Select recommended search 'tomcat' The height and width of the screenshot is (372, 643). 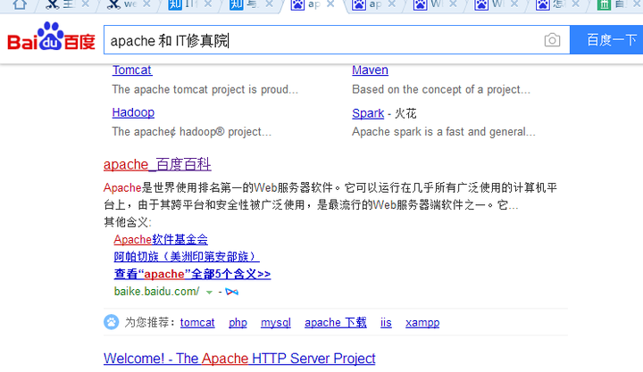[x=197, y=322]
